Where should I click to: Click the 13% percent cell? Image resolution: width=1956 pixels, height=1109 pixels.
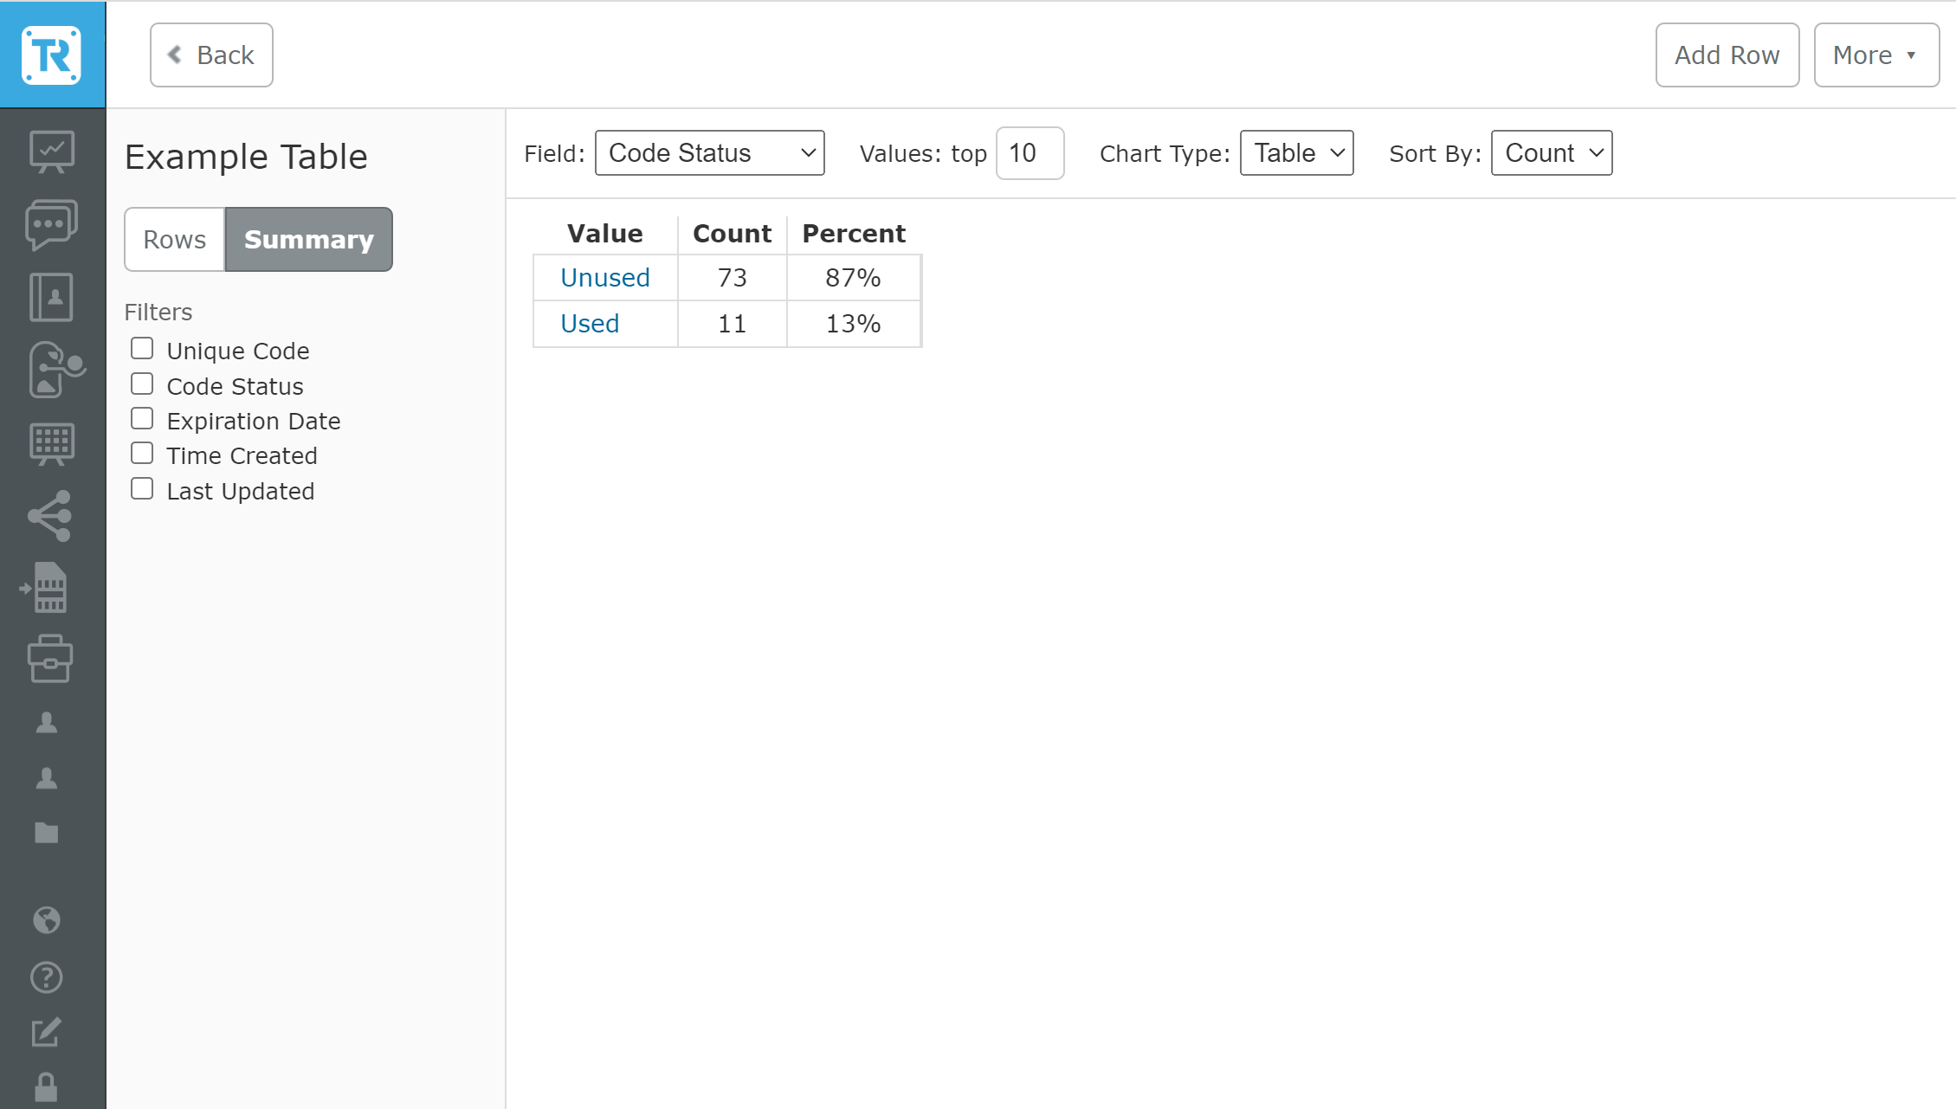click(854, 324)
